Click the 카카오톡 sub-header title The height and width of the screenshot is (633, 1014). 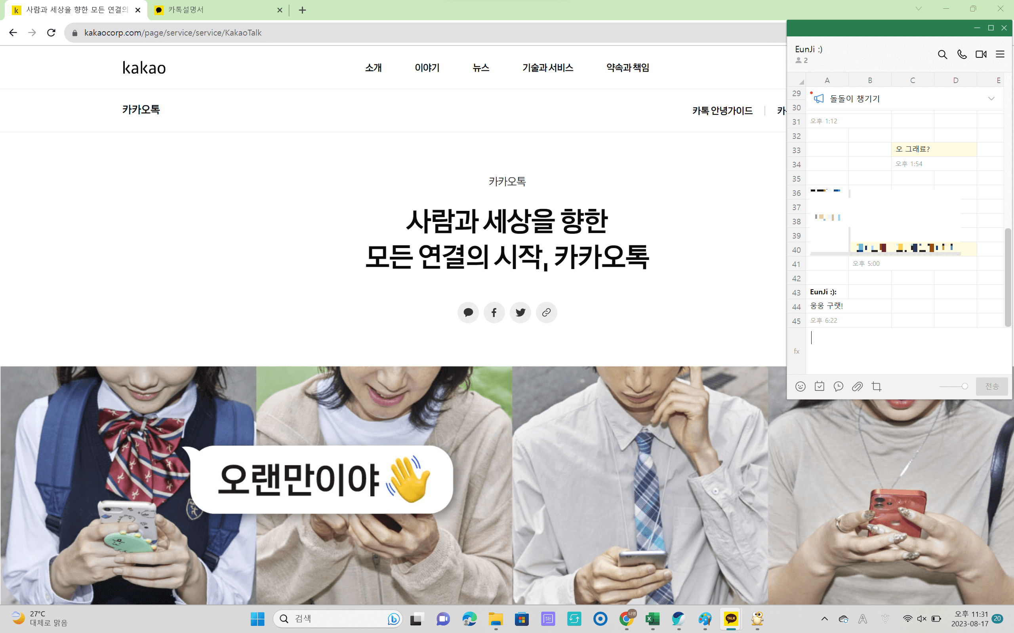(141, 110)
